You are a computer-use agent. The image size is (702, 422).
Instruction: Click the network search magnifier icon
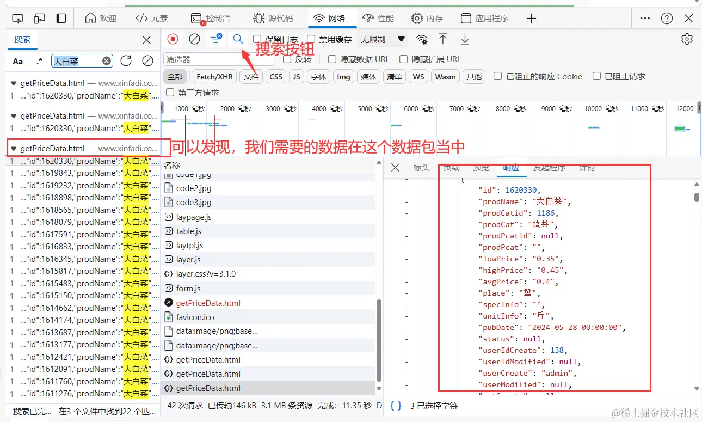click(238, 39)
